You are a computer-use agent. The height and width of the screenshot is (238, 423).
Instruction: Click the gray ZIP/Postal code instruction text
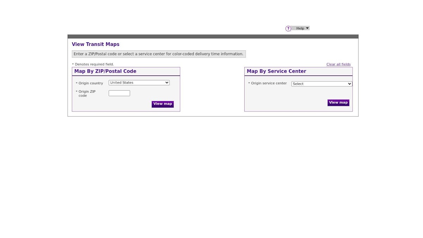(159, 54)
